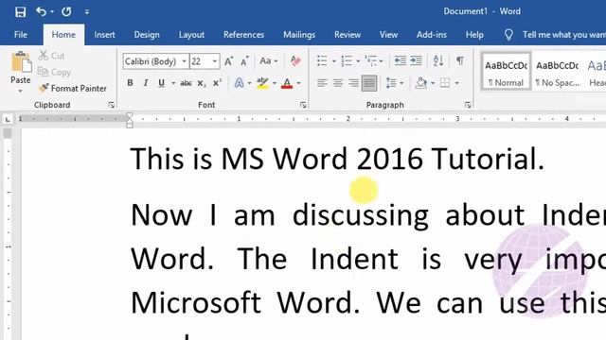Viewport: 606px width, 340px height.
Task: Click the Shading paint bucket icon
Action: click(421, 83)
